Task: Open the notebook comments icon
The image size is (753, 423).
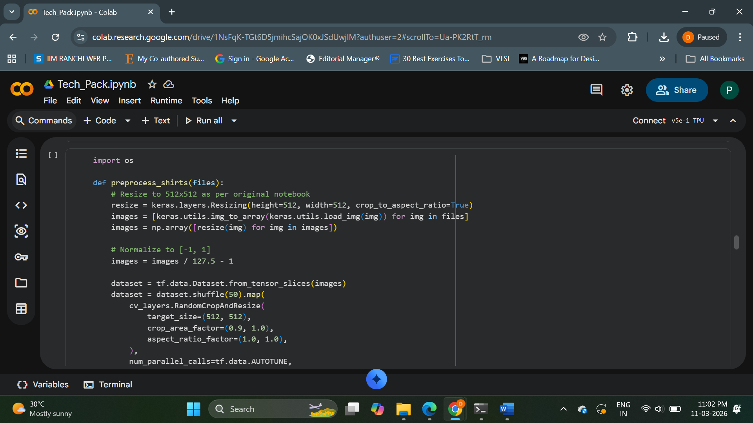Action: point(596,90)
